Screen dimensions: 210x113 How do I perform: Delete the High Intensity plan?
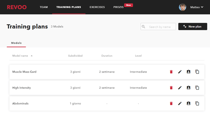pyautogui.click(x=171, y=88)
